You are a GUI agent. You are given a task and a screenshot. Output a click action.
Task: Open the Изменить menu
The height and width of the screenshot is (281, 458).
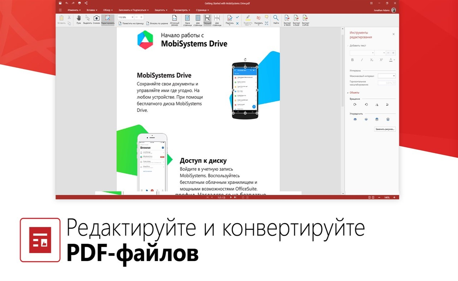pos(74,10)
